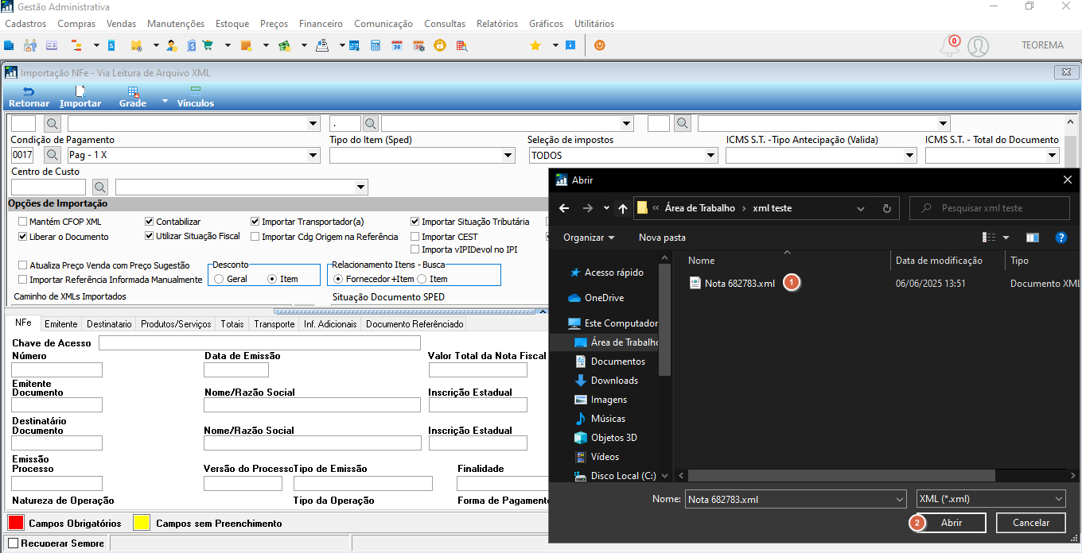
Task: Enable the Mantém CFOP XML checkbox
Action: 23,222
